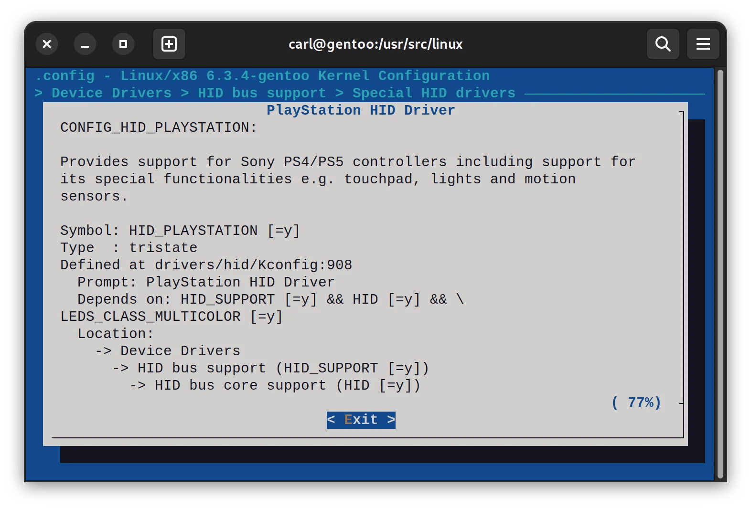
Task: Open the terminal hamburger menu
Action: (703, 44)
